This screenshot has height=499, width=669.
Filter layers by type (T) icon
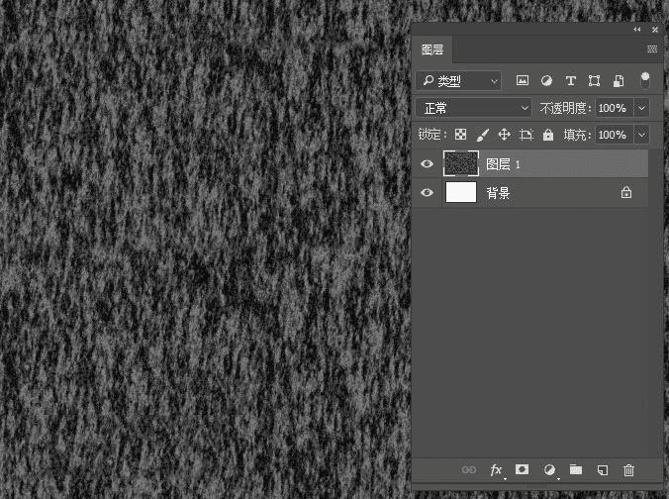[x=570, y=80]
